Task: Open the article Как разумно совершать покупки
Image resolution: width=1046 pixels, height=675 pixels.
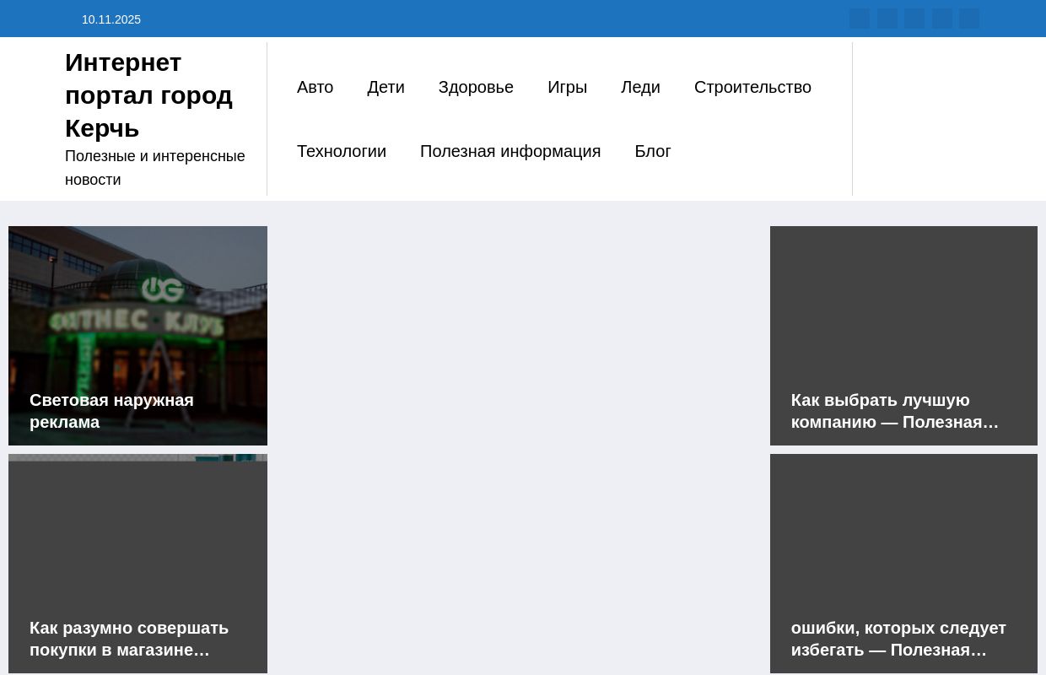Action: tap(129, 639)
